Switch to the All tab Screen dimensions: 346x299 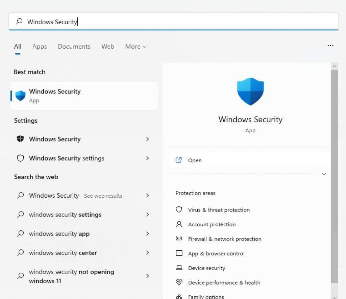point(18,47)
